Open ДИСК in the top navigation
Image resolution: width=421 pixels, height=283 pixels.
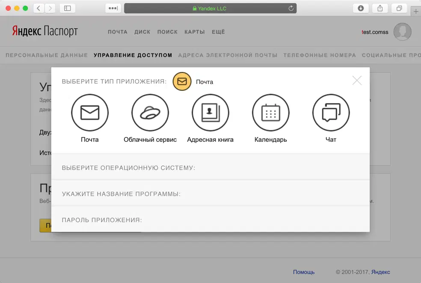coord(142,32)
